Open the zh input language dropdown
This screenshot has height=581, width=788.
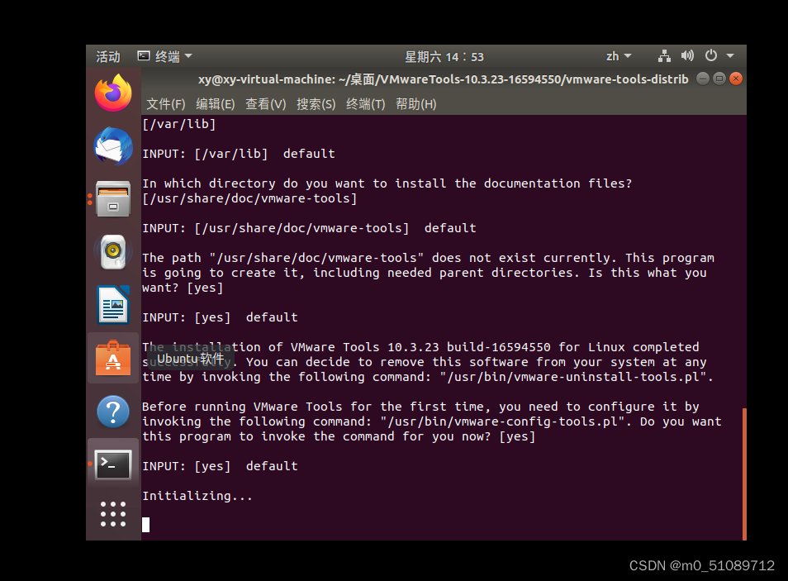618,56
